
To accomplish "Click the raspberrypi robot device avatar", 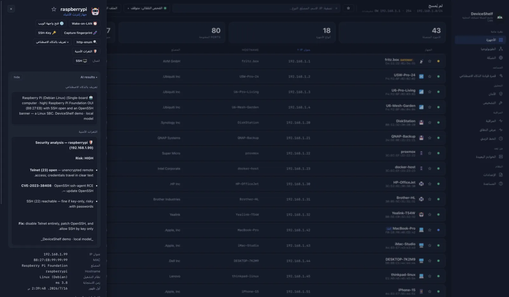I will pos(95,11).
